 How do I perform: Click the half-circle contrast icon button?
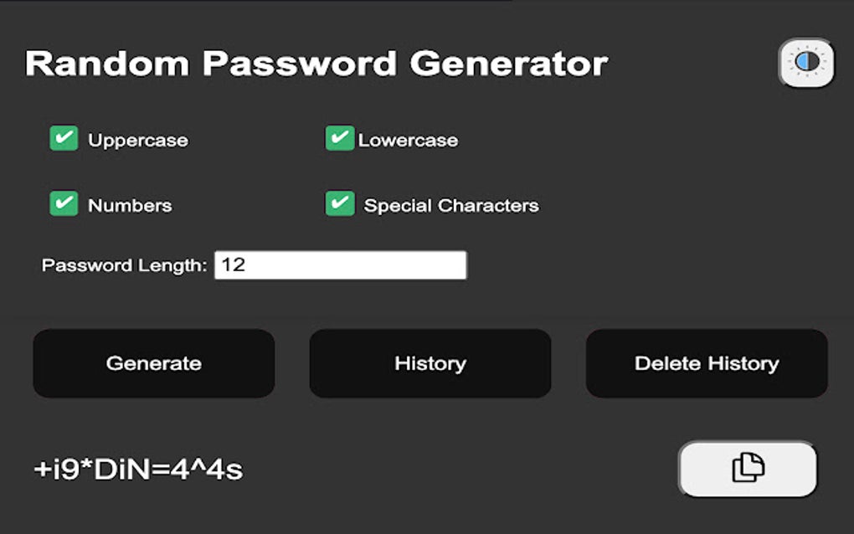point(807,63)
